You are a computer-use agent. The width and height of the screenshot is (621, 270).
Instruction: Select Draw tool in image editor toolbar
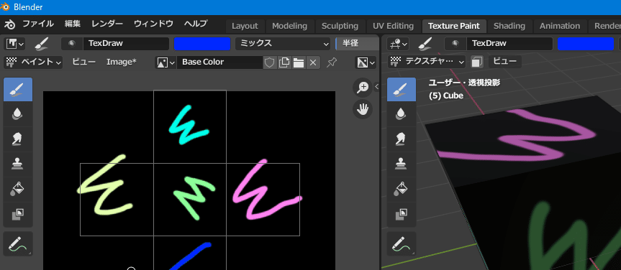pyautogui.click(x=18, y=90)
